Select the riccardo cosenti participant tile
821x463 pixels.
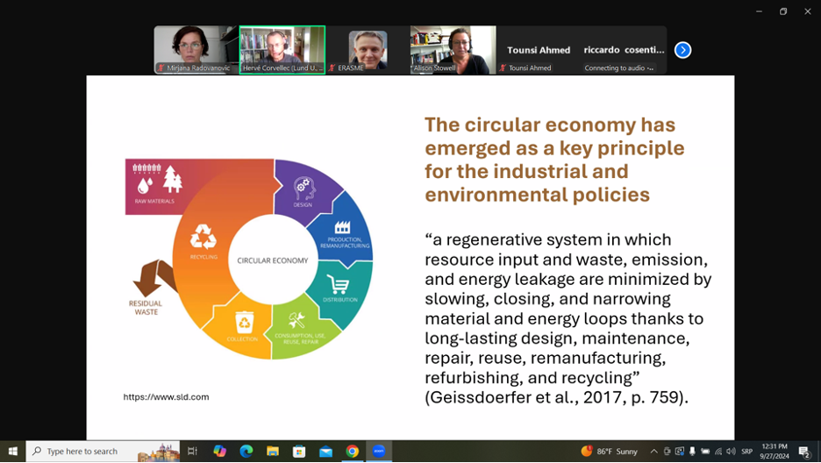(x=624, y=50)
